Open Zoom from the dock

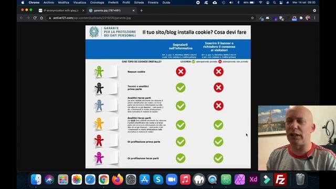[x=172, y=180]
